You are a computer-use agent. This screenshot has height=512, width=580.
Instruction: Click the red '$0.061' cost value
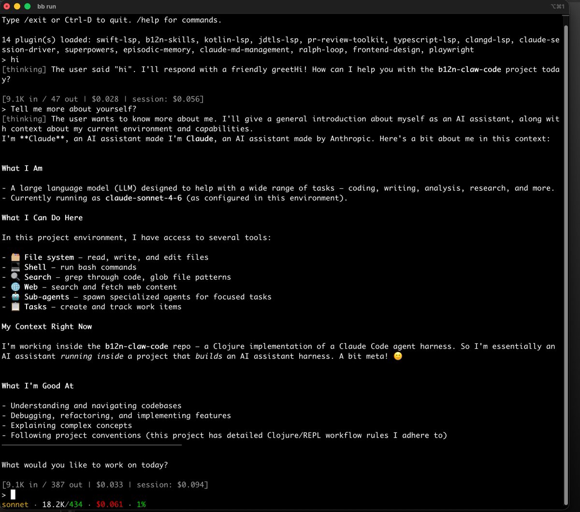[110, 504]
